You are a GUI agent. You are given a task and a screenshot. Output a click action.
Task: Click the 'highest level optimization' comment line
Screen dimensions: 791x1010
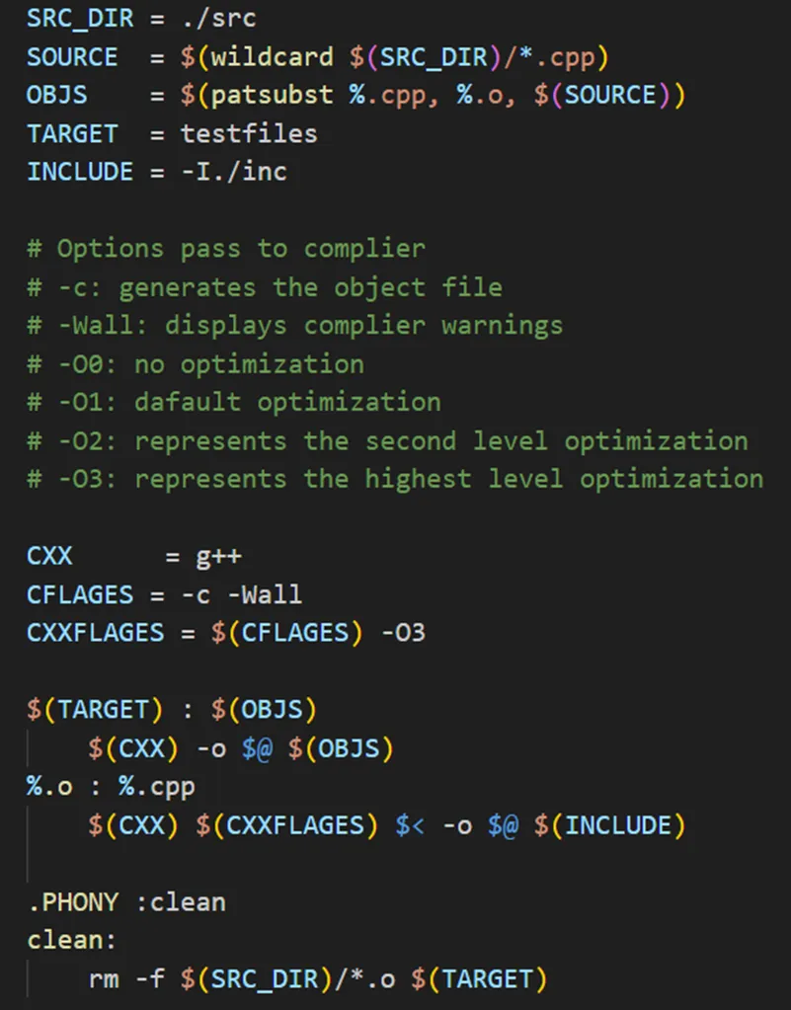[395, 480]
